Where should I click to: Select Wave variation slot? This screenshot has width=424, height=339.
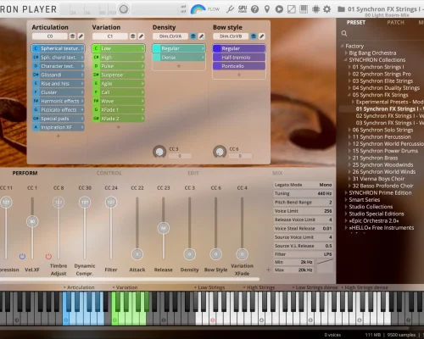[x=119, y=101]
